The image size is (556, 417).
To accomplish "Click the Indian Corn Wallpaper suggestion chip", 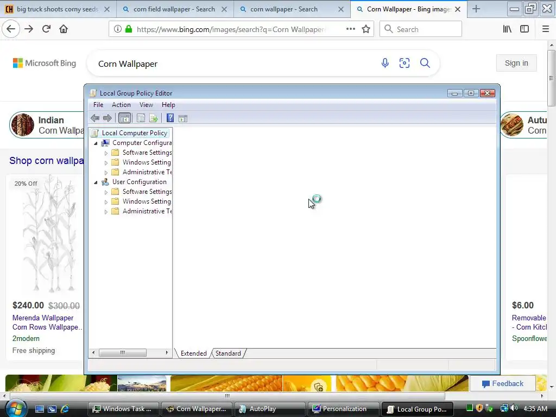I will (x=47, y=125).
